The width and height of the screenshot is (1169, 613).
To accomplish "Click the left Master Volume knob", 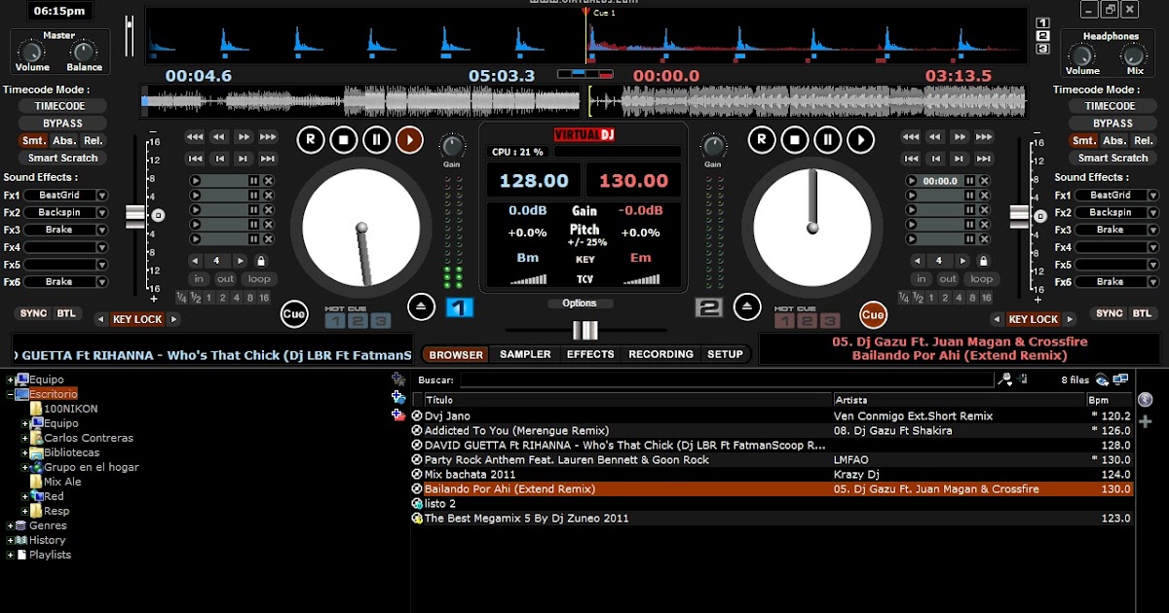I will 32,53.
